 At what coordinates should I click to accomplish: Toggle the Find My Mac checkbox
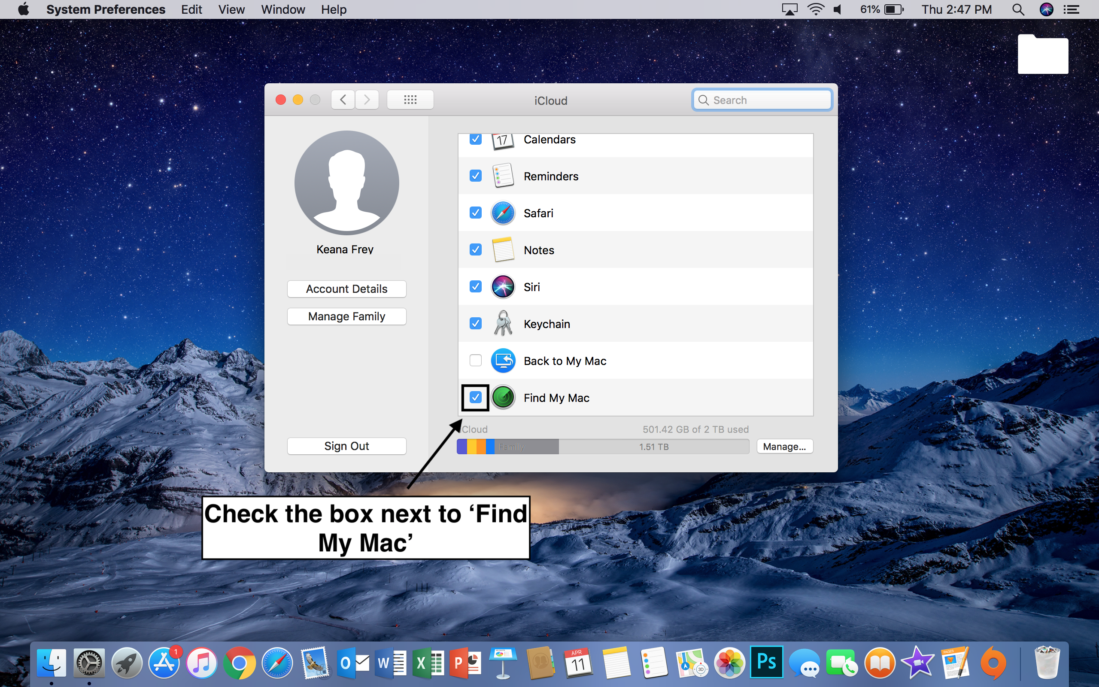coord(475,398)
